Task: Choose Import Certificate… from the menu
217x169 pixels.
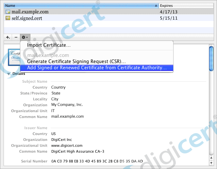Action: tap(49, 45)
